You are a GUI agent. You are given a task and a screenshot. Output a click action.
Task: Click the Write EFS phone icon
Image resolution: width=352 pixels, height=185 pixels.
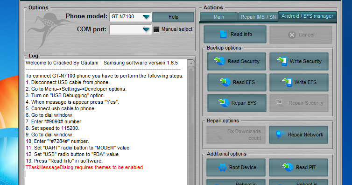coord(287,82)
